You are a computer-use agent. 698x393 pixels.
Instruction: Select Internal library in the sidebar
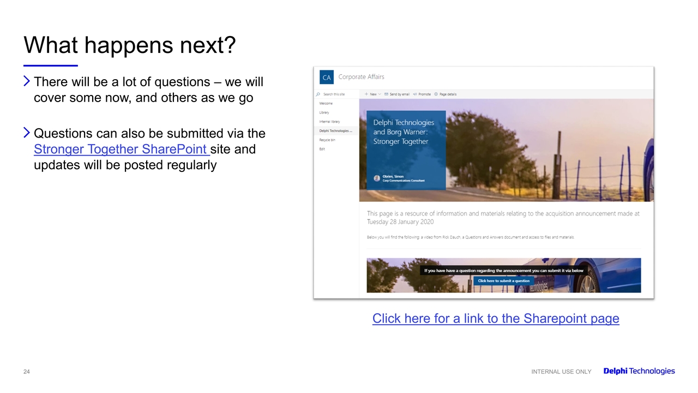coord(329,122)
